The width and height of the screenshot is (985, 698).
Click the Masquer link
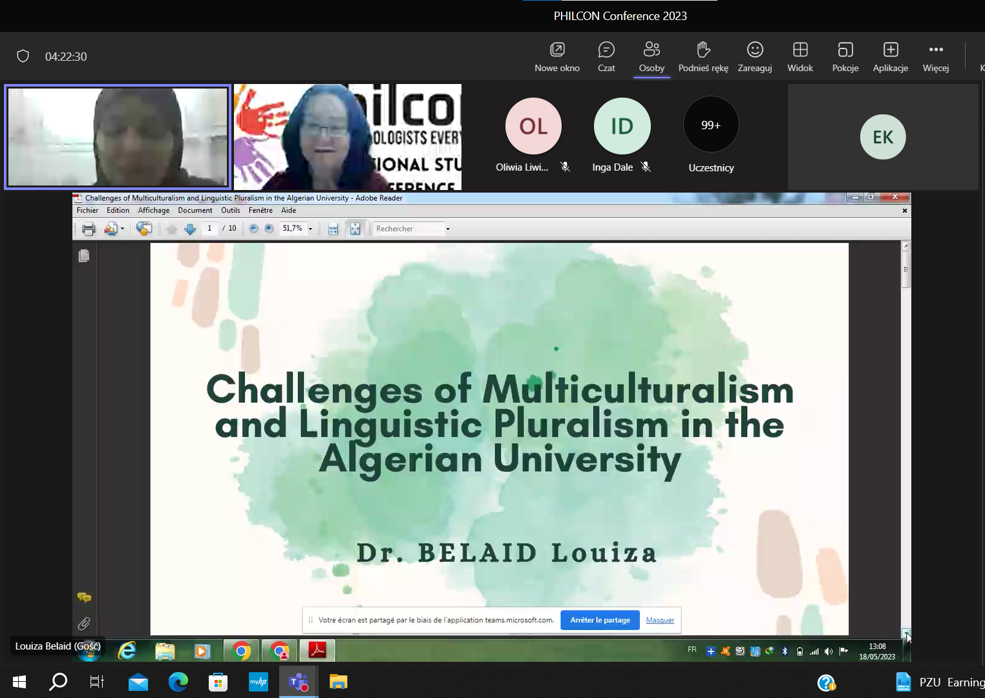660,620
